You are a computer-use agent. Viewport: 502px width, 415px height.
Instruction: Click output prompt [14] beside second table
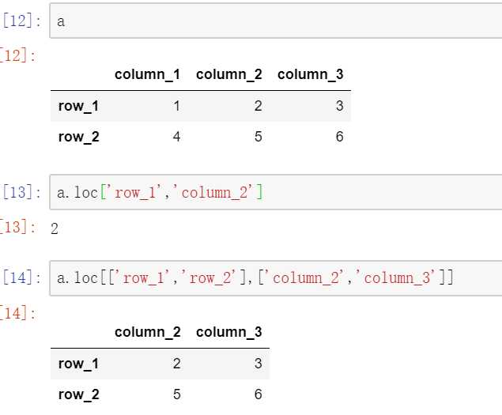[17, 313]
